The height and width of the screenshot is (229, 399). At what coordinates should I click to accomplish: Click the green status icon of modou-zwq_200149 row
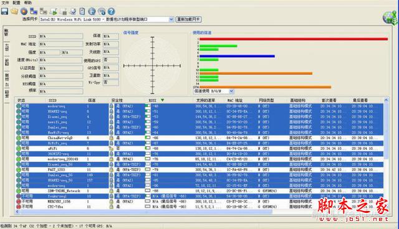click(19, 159)
